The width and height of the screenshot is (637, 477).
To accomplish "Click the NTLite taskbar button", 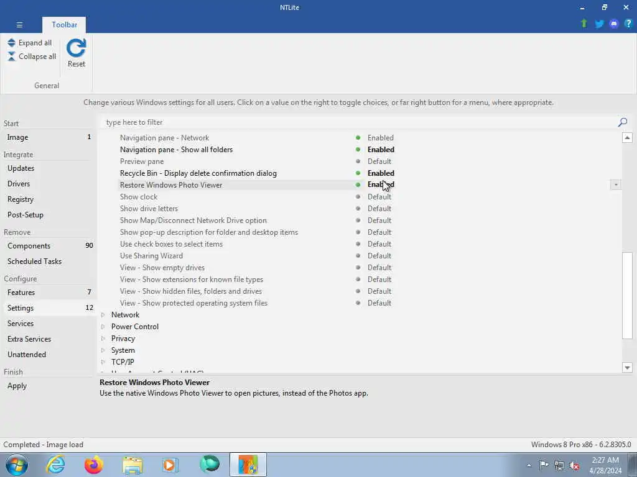I will click(248, 465).
